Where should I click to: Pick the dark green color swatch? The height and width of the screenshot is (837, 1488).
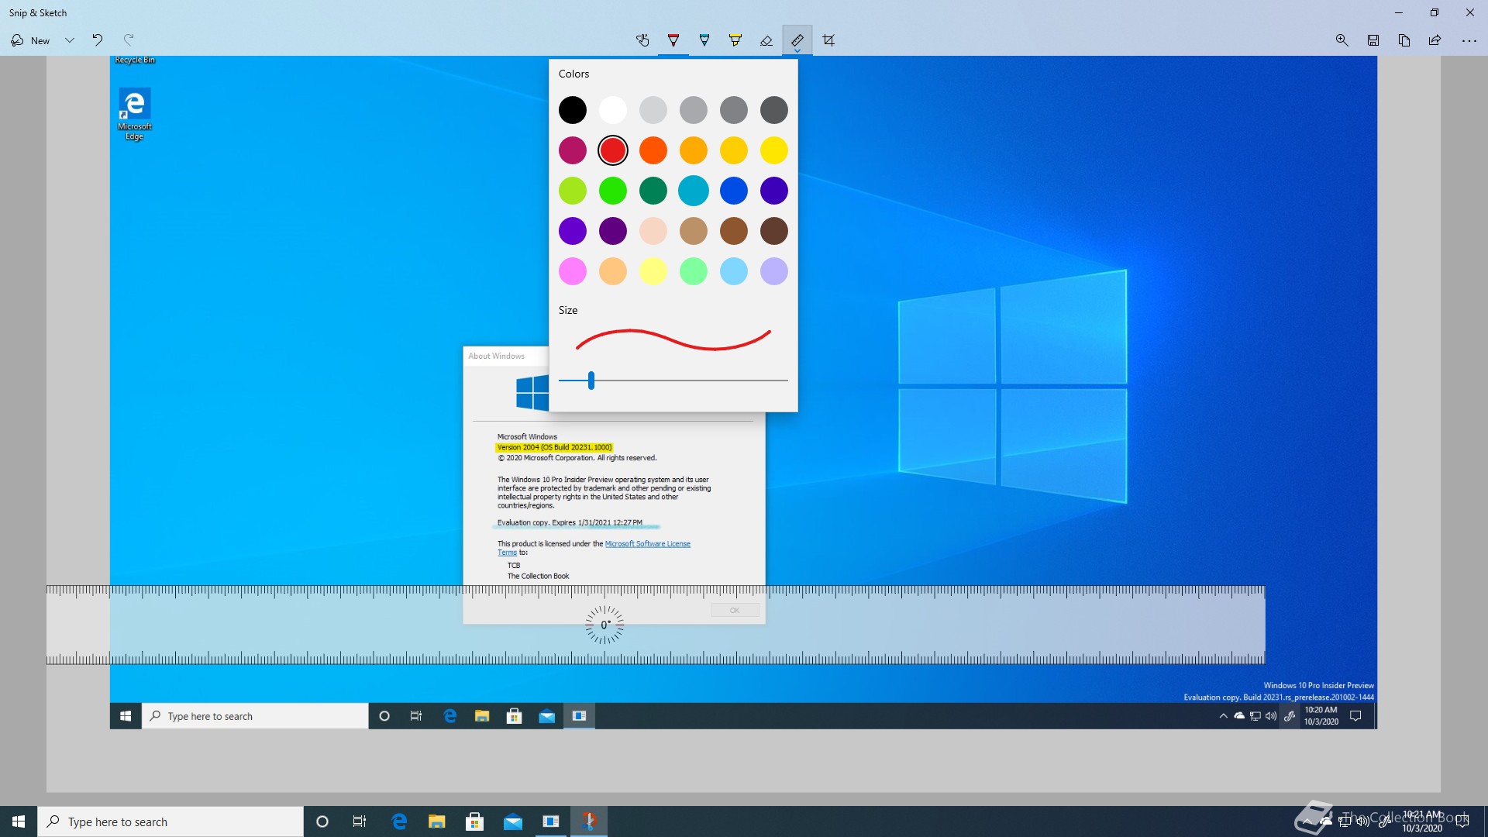[x=653, y=191]
